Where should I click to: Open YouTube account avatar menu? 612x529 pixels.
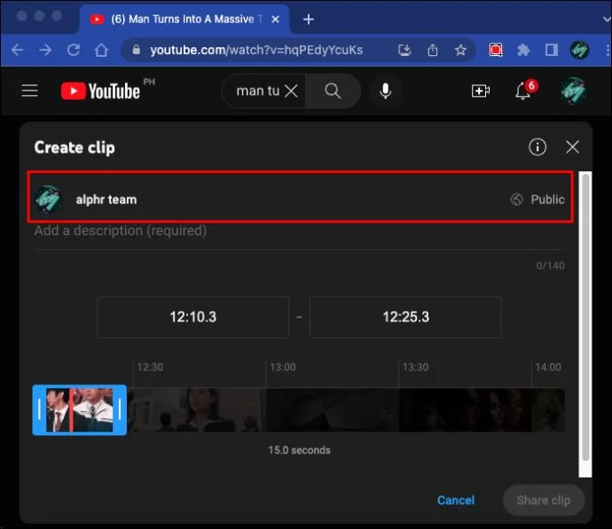point(573,91)
